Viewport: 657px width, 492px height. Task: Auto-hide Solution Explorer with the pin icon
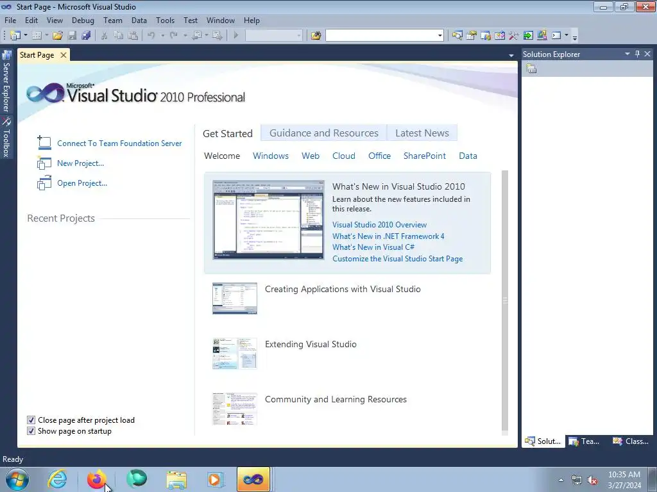click(637, 54)
